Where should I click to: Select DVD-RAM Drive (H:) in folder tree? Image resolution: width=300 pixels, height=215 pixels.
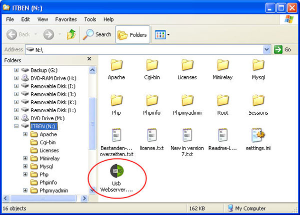[x=53, y=78]
